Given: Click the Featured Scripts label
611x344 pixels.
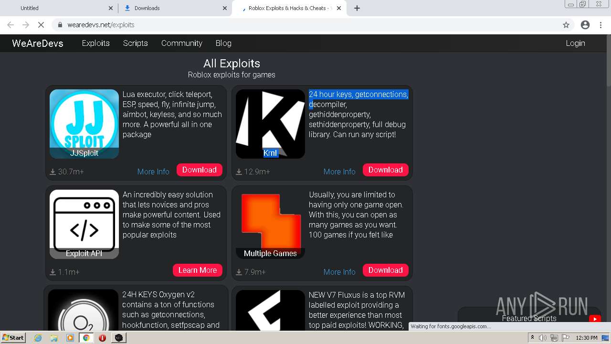Looking at the screenshot, I should (x=529, y=318).
